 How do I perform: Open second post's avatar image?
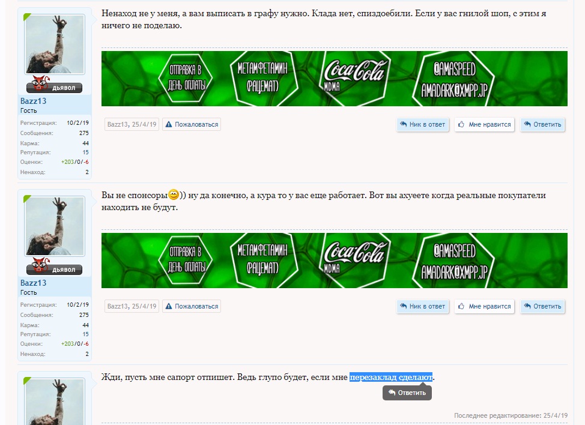tap(55, 226)
